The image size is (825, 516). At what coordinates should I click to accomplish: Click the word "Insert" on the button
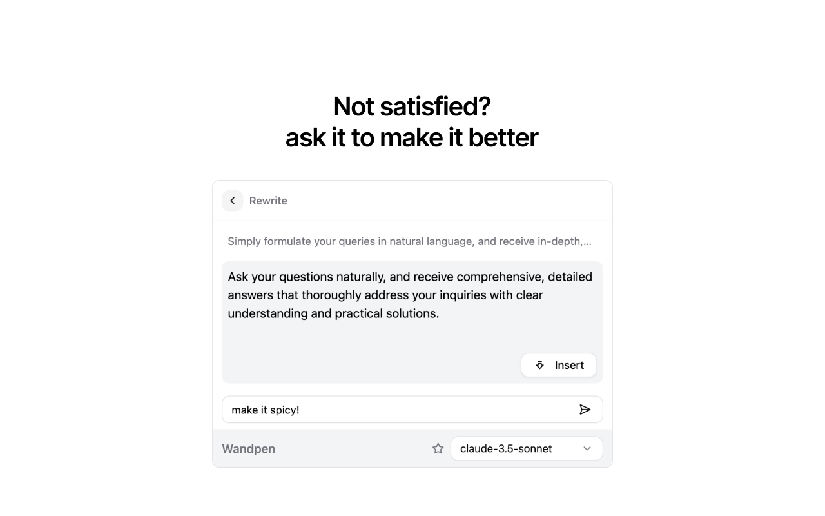coord(569,365)
